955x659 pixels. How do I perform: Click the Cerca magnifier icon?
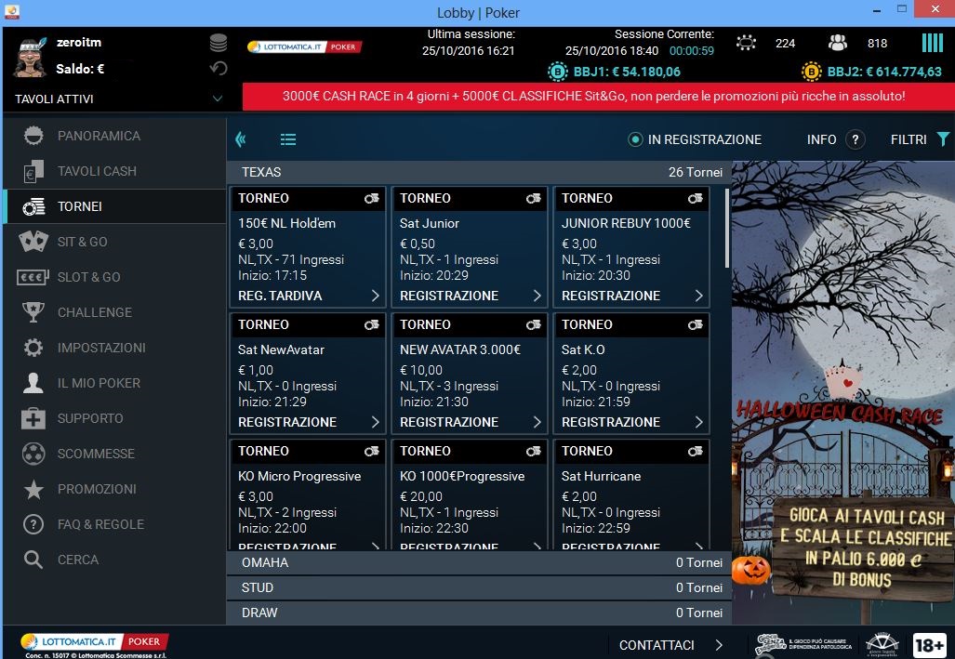(x=33, y=560)
